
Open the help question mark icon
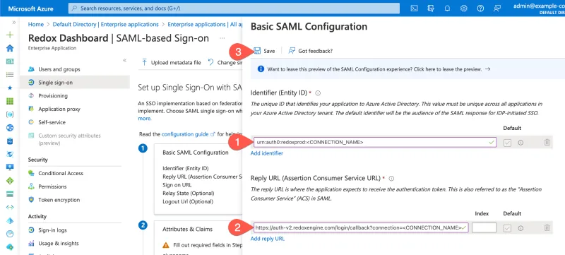click(x=480, y=8)
